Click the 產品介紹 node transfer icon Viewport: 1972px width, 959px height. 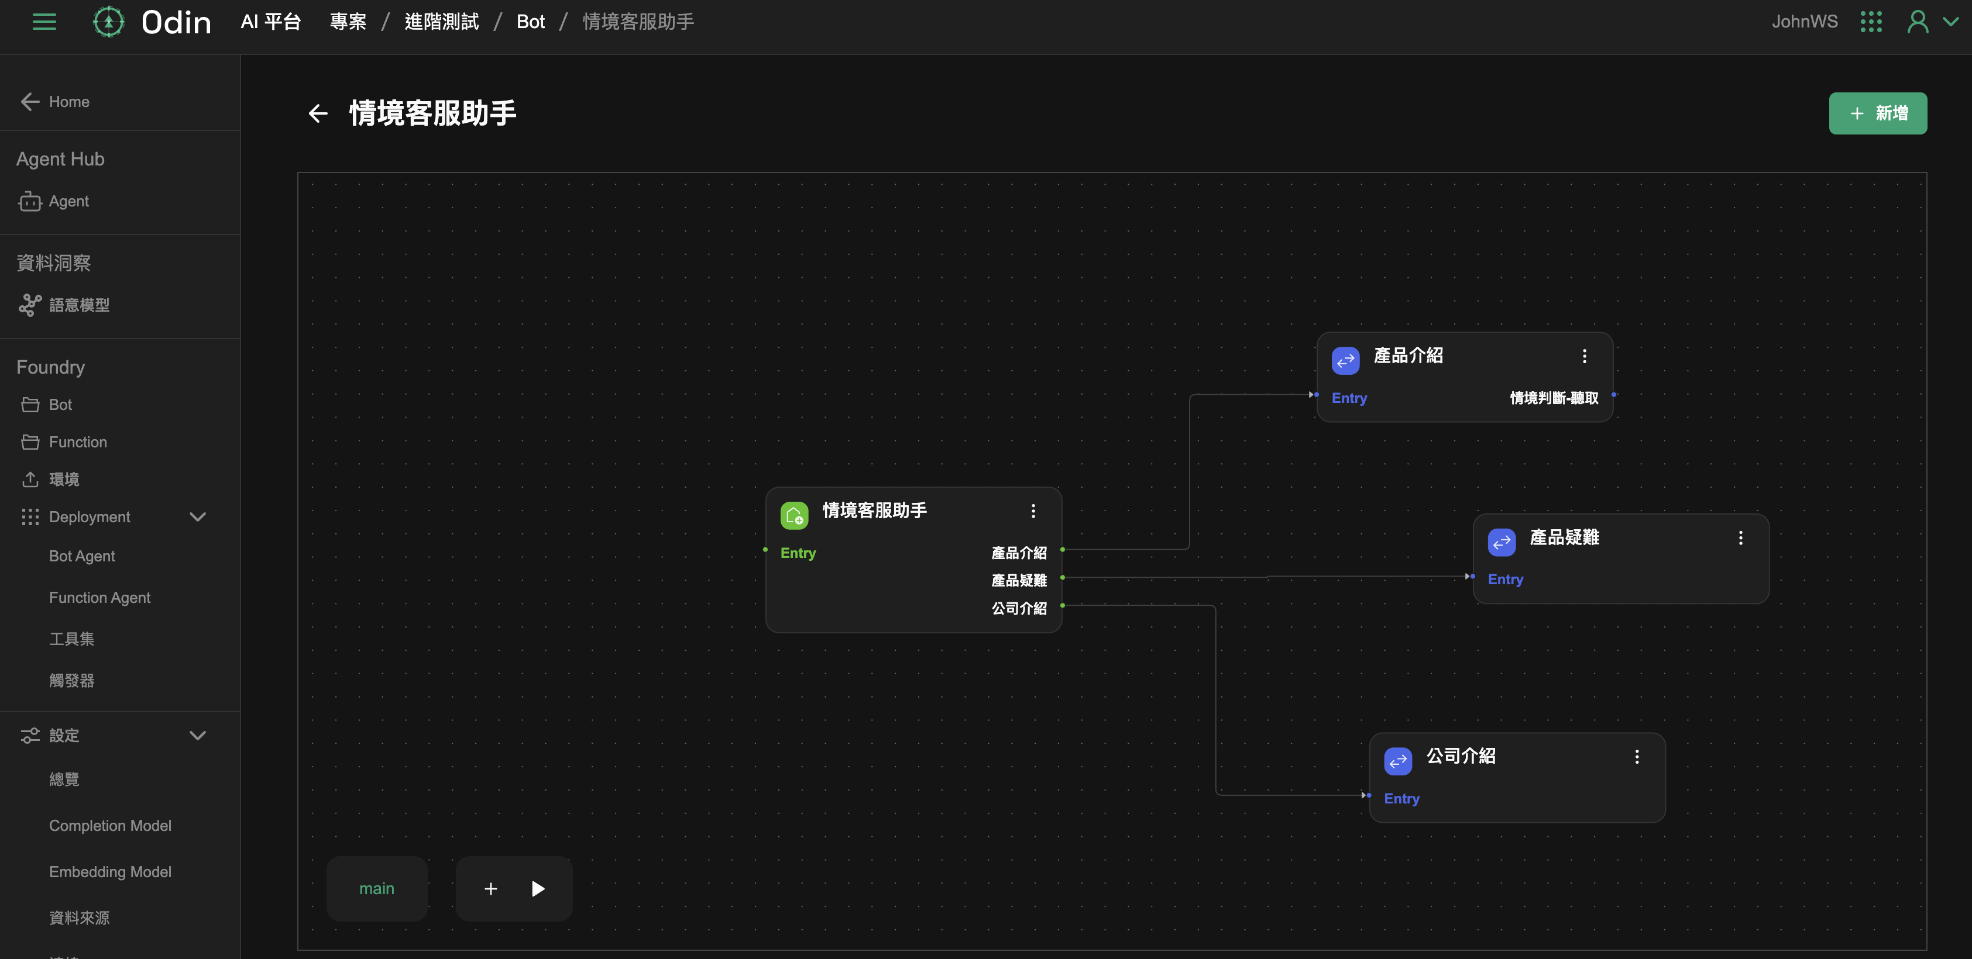click(1345, 360)
